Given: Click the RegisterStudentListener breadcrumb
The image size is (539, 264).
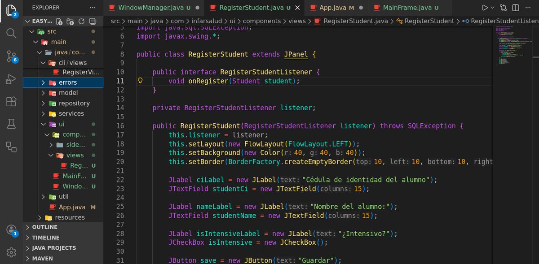Looking at the screenshot, I should [x=500, y=21].
